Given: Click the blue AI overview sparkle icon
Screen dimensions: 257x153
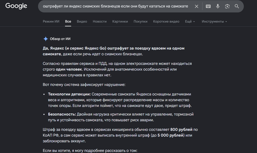Looking at the screenshot, I should tap(46, 39).
